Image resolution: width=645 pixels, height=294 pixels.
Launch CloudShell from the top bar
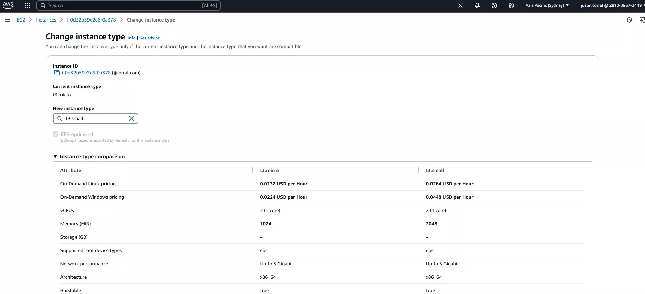(x=461, y=5)
